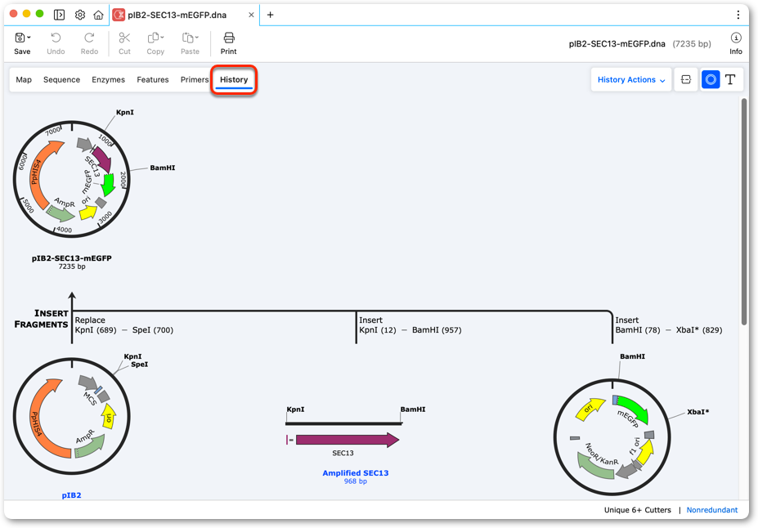Viewport: 758px width, 528px height.
Task: Open a new tab with plus button
Action: (x=270, y=15)
